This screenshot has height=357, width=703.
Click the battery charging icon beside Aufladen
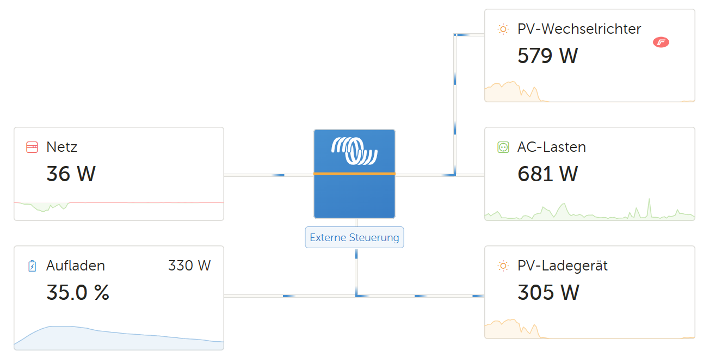click(32, 266)
